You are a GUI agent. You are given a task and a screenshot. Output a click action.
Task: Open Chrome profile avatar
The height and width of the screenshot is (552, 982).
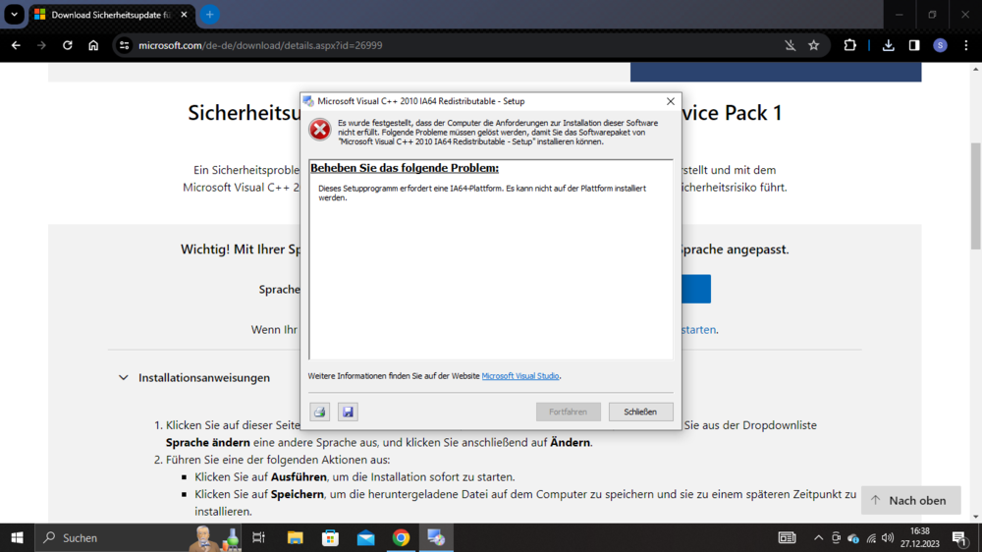point(940,45)
